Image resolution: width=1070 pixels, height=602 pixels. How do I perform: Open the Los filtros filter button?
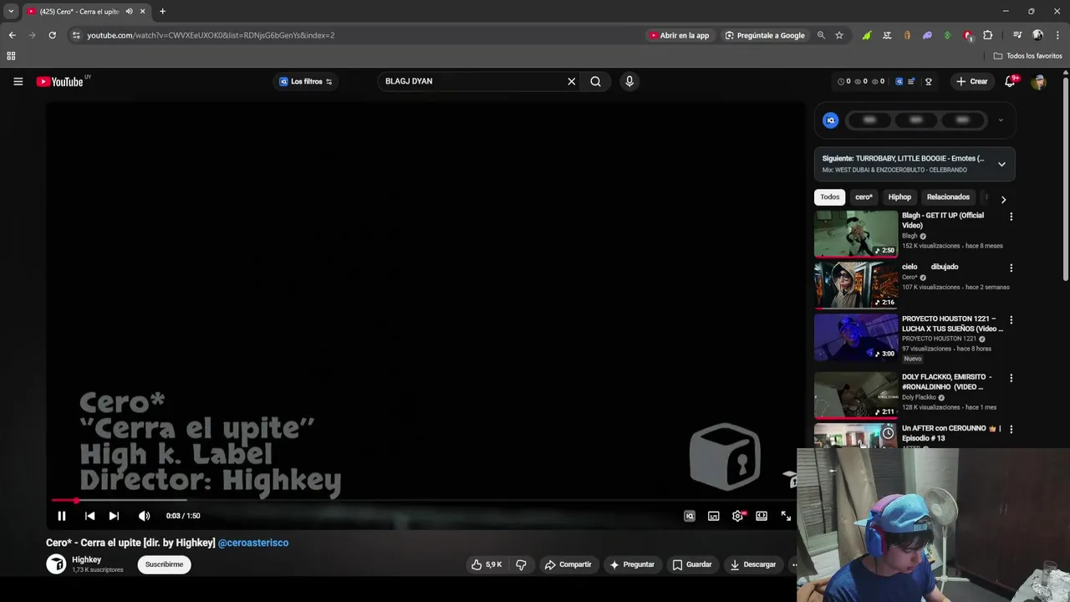click(306, 81)
